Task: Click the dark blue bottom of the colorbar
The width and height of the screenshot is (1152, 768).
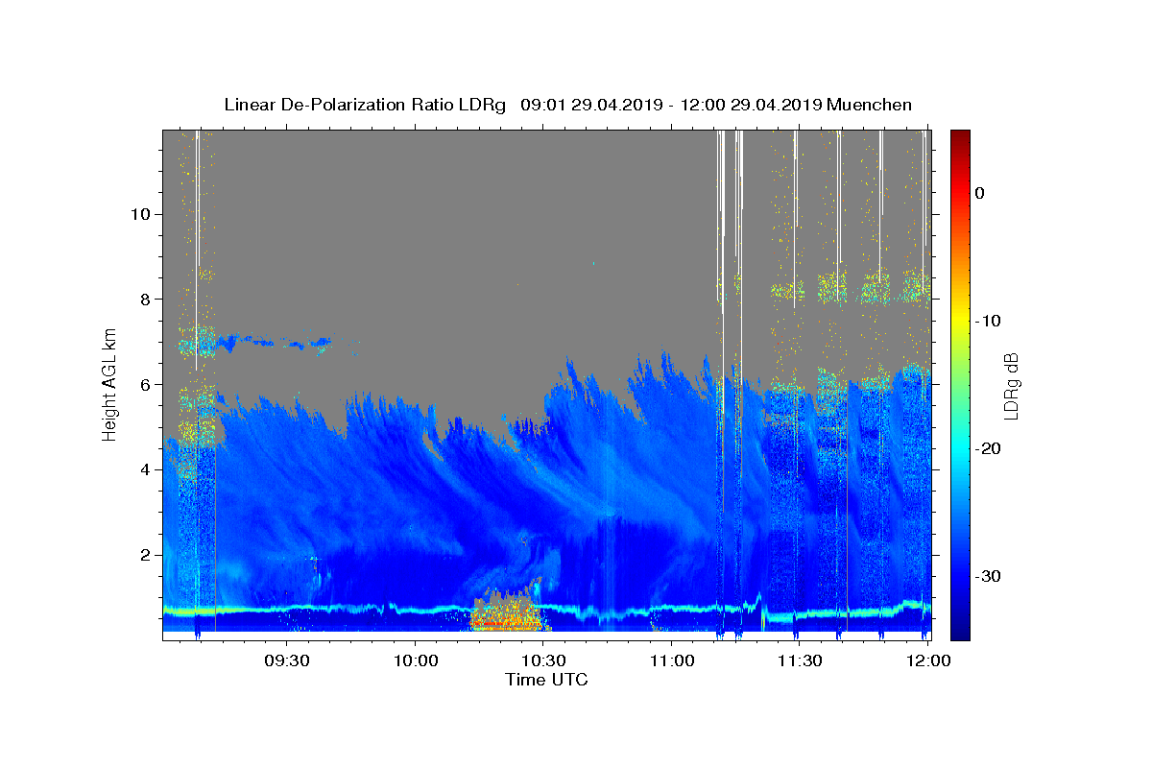Action: (x=960, y=632)
